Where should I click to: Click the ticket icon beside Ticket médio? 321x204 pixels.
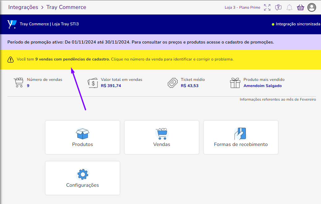pyautogui.click(x=173, y=83)
